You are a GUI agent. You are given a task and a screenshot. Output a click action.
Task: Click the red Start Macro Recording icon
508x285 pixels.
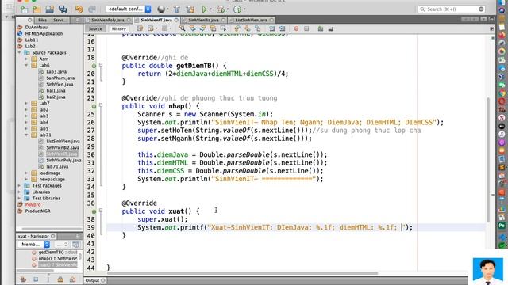coord(296,28)
